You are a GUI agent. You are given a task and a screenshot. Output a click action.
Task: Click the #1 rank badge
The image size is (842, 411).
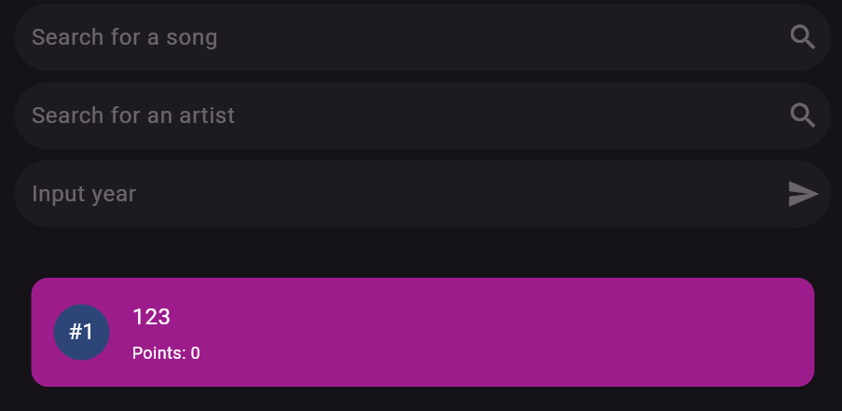[81, 332]
